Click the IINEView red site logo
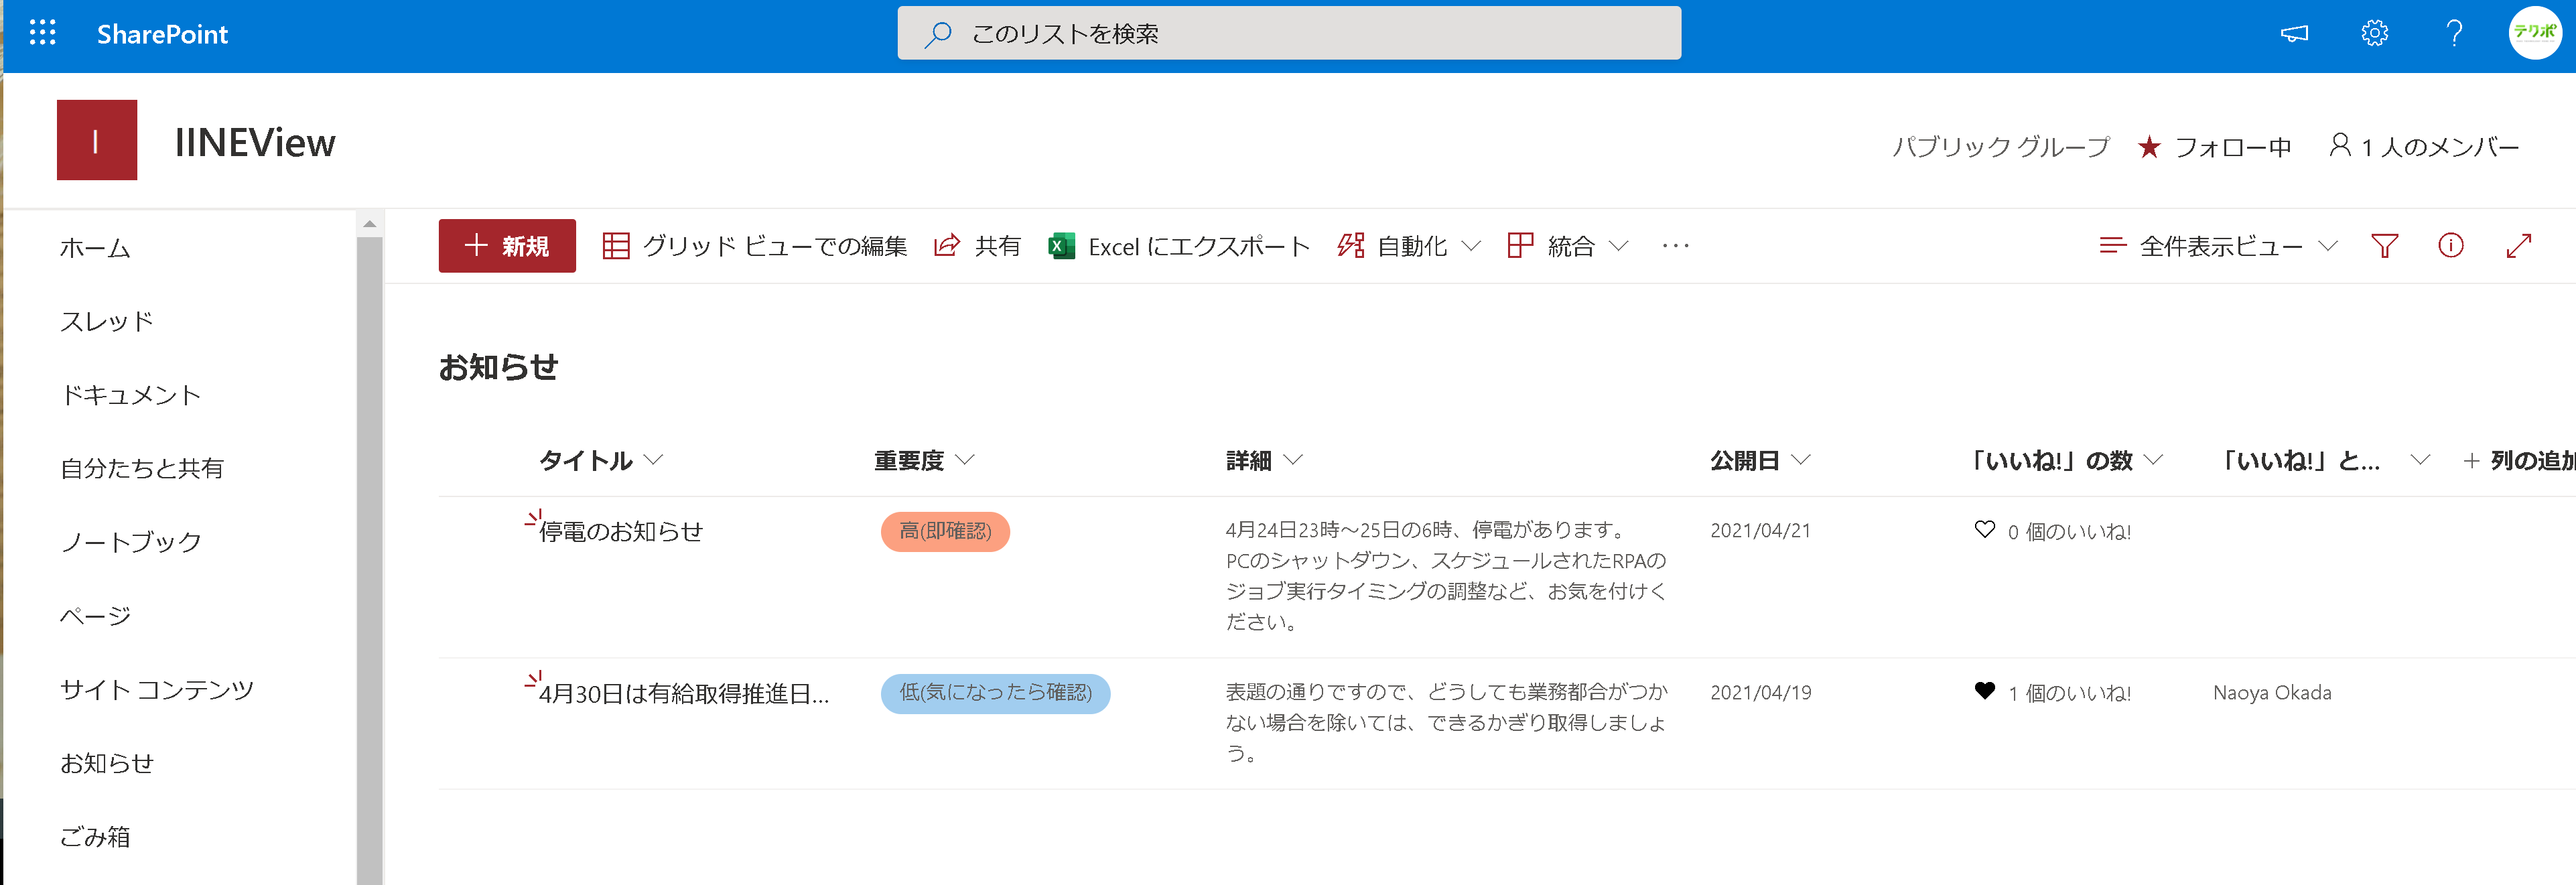Image resolution: width=2576 pixels, height=885 pixels. [97, 140]
